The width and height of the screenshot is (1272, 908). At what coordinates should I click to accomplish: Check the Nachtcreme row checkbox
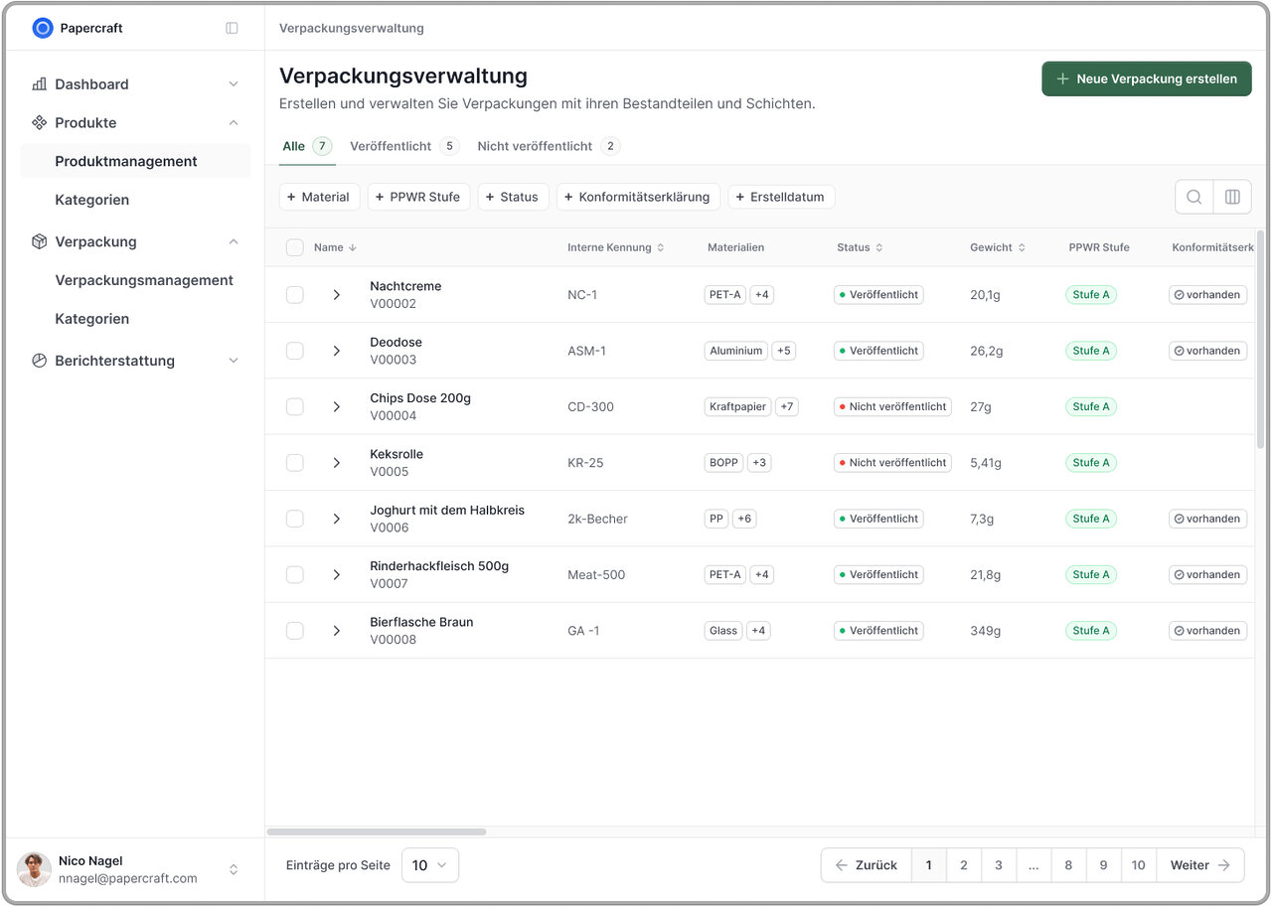[295, 295]
